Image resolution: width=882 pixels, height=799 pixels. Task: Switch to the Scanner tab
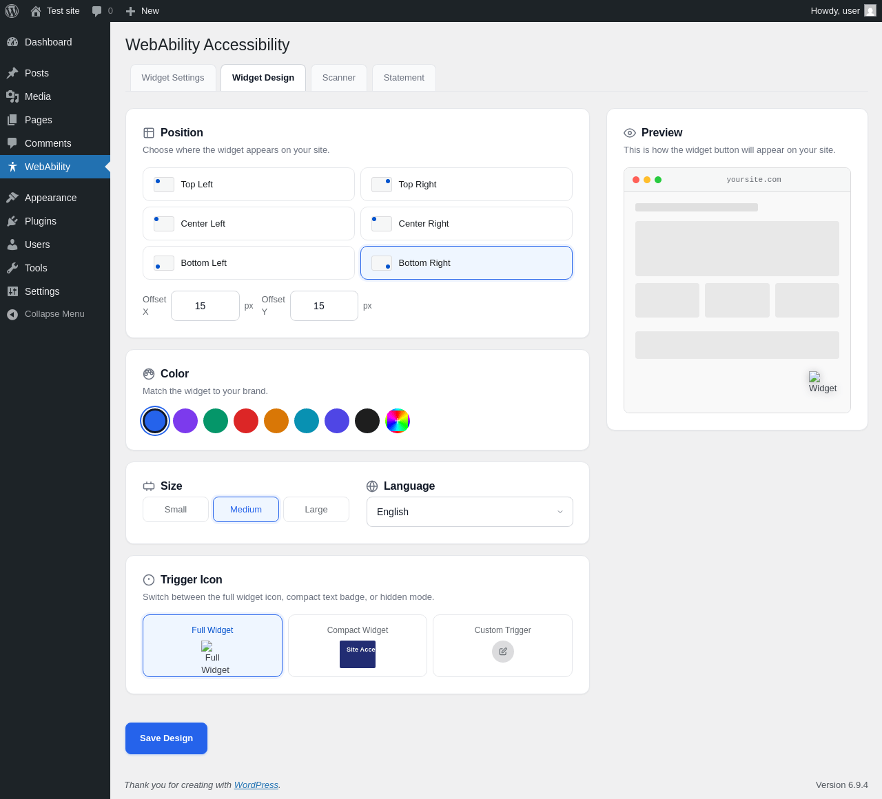(339, 78)
